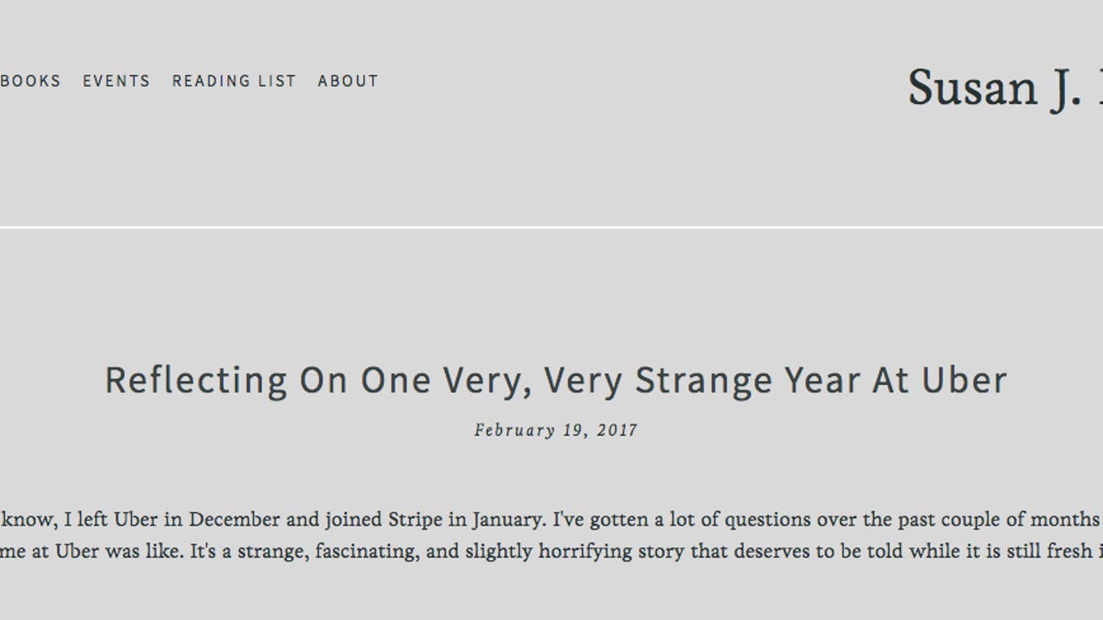
Task: Open the READING LIST menu item
Action: click(234, 81)
